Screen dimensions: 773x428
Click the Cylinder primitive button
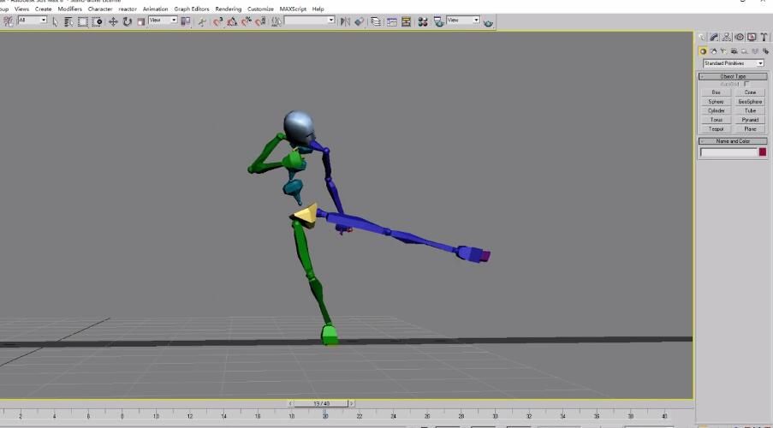click(x=717, y=110)
